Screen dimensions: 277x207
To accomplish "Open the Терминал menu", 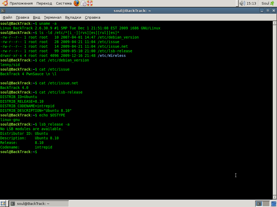I will [x=53, y=18].
